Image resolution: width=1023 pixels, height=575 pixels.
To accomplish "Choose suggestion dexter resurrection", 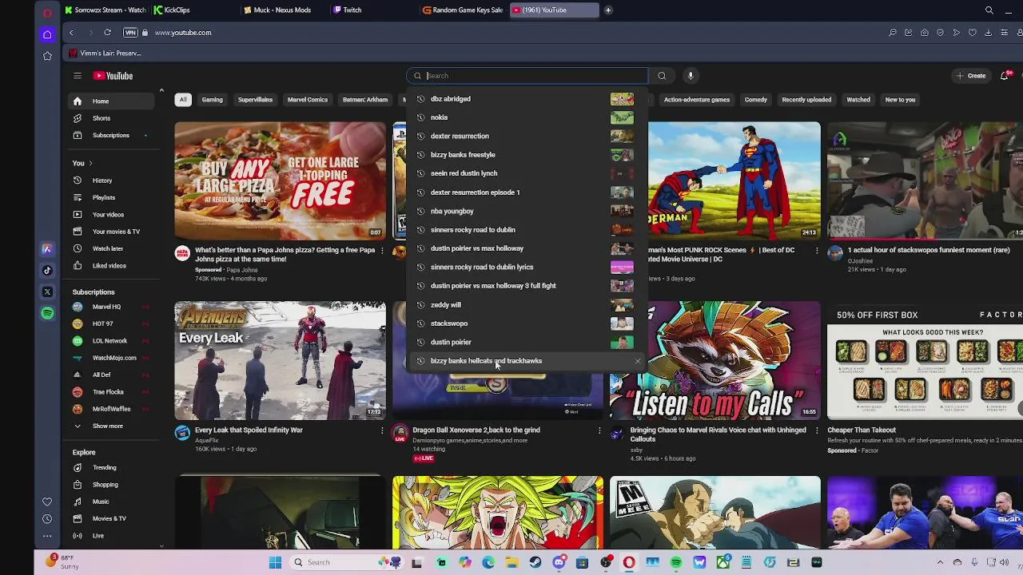I will (527, 136).
